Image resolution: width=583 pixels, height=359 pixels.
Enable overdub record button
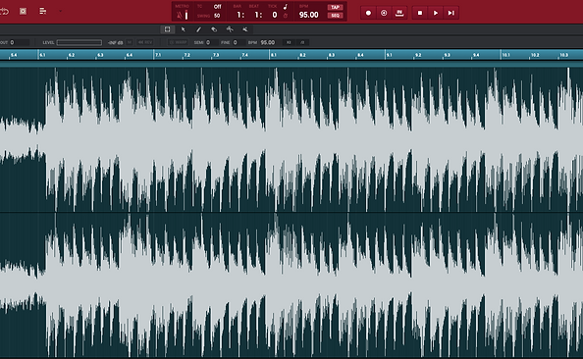pos(384,13)
